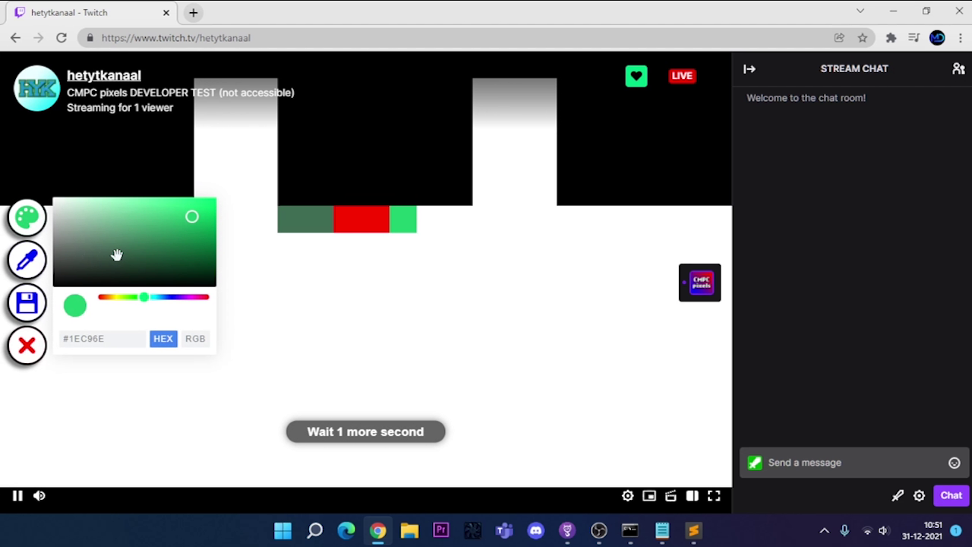This screenshot has height=547, width=972.
Task: Switch color format to RGB
Action: click(195, 339)
